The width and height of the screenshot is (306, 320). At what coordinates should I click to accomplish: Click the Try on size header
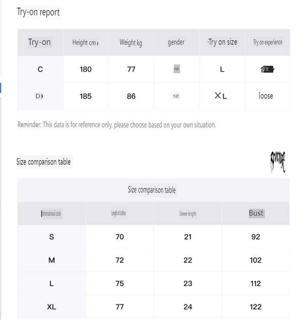[x=222, y=42]
